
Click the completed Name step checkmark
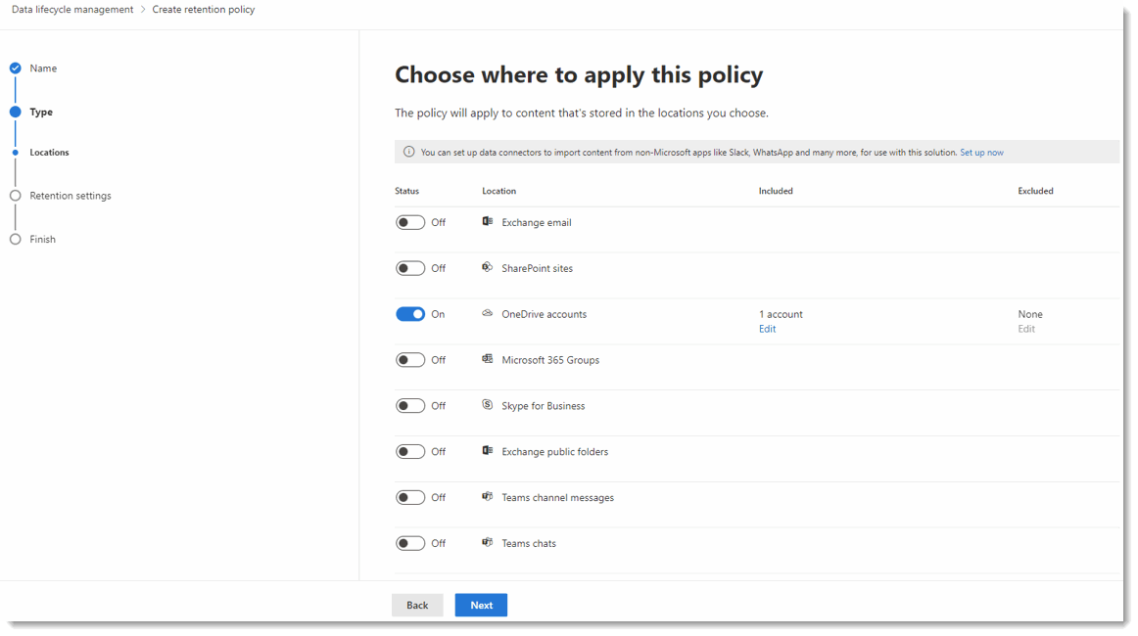click(16, 68)
